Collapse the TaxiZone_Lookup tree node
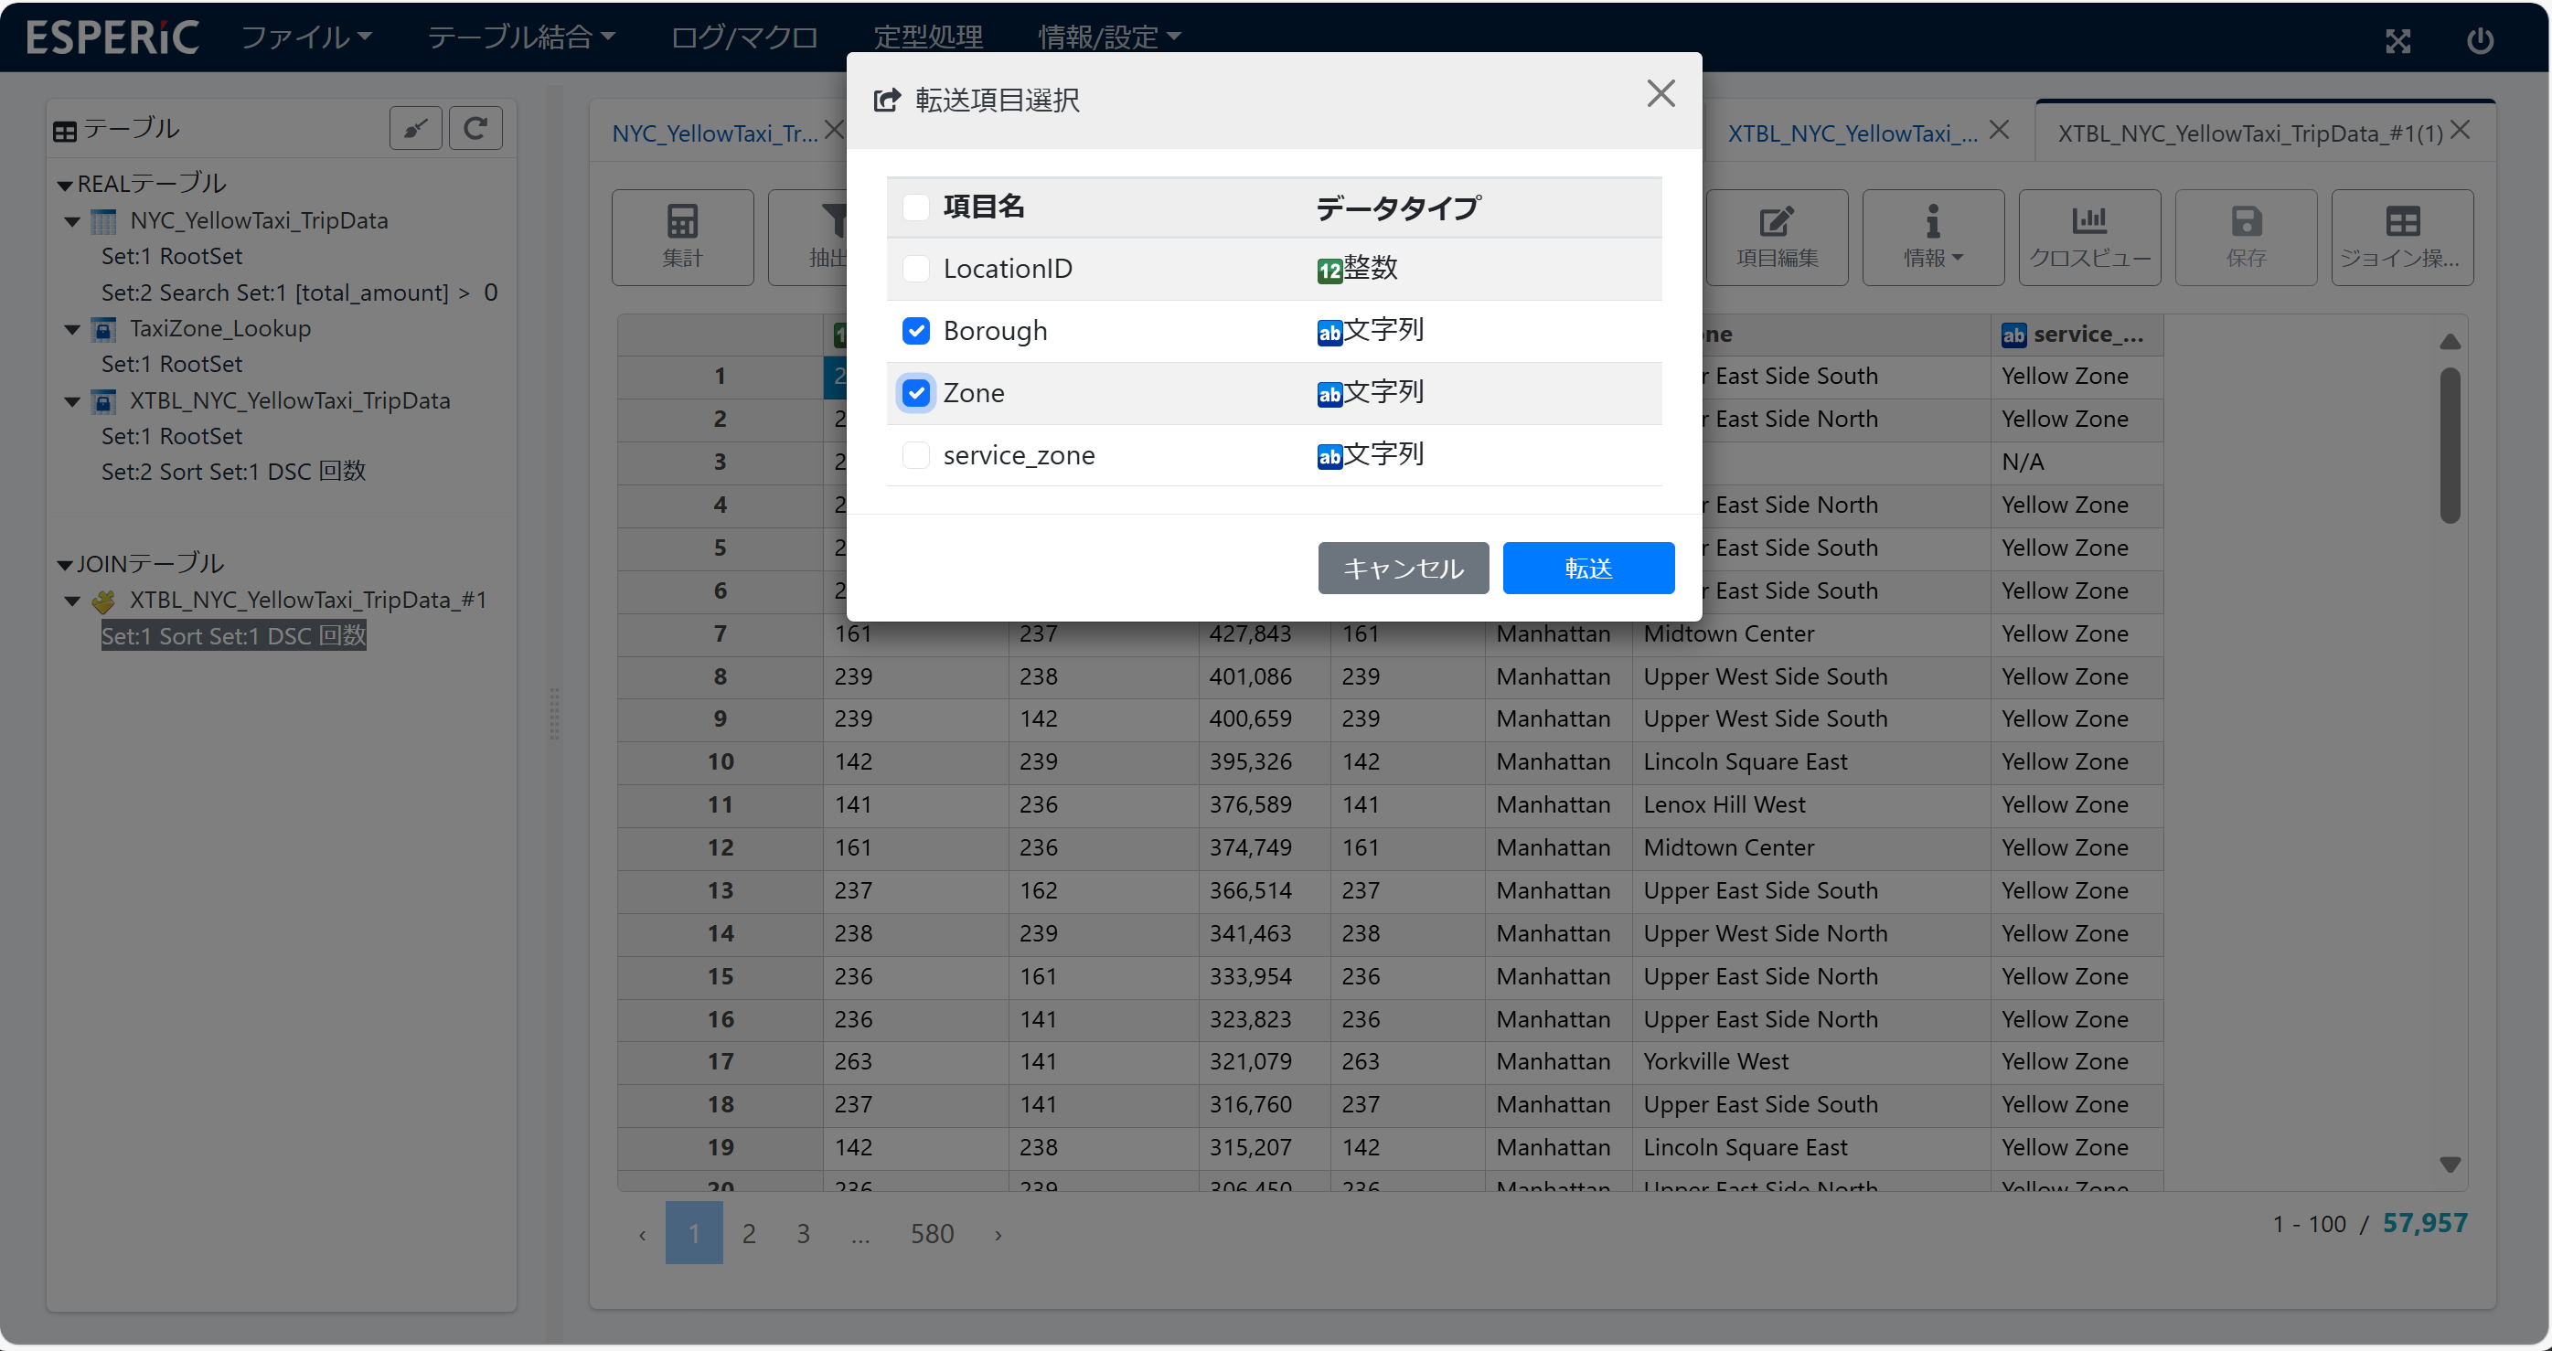This screenshot has height=1351, width=2552. point(72,329)
